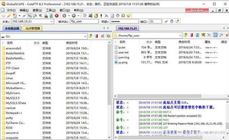The image size is (229, 140).
Task: Sort local list by 修改时间 column header
Action: pyautogui.click(x=72, y=43)
